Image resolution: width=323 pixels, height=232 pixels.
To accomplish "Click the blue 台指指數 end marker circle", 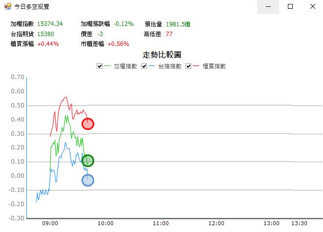I will pos(88,180).
